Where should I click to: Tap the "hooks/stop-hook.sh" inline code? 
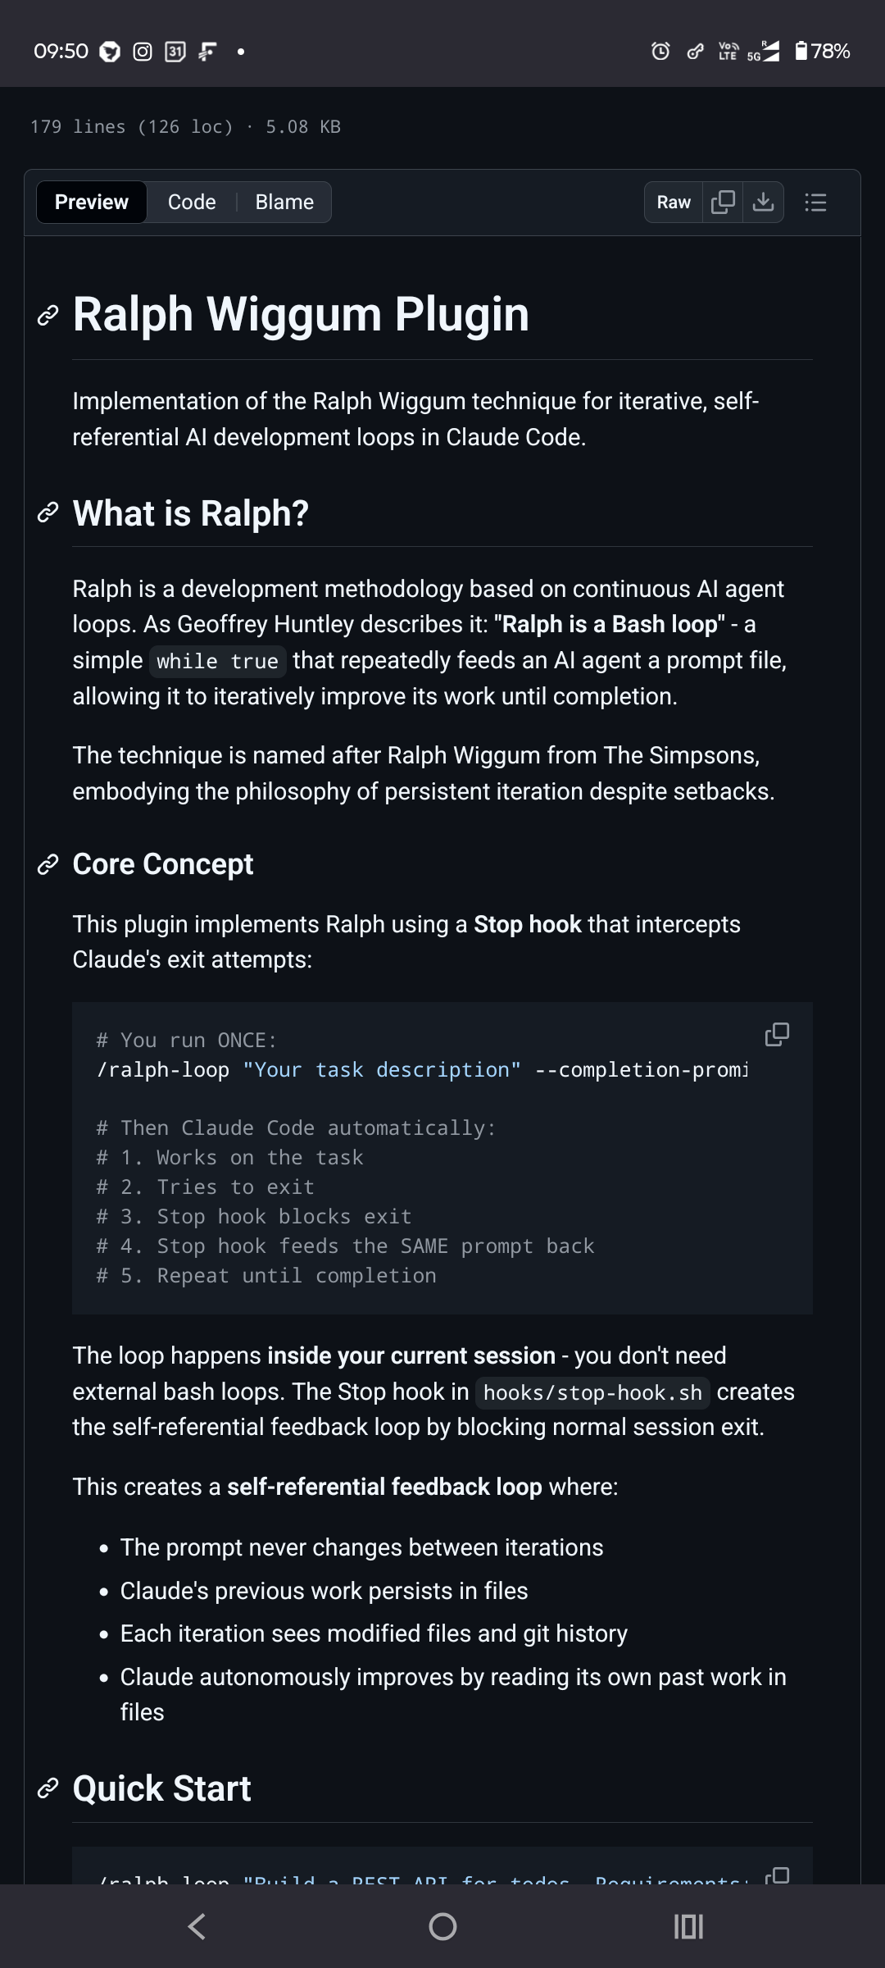coord(592,1392)
